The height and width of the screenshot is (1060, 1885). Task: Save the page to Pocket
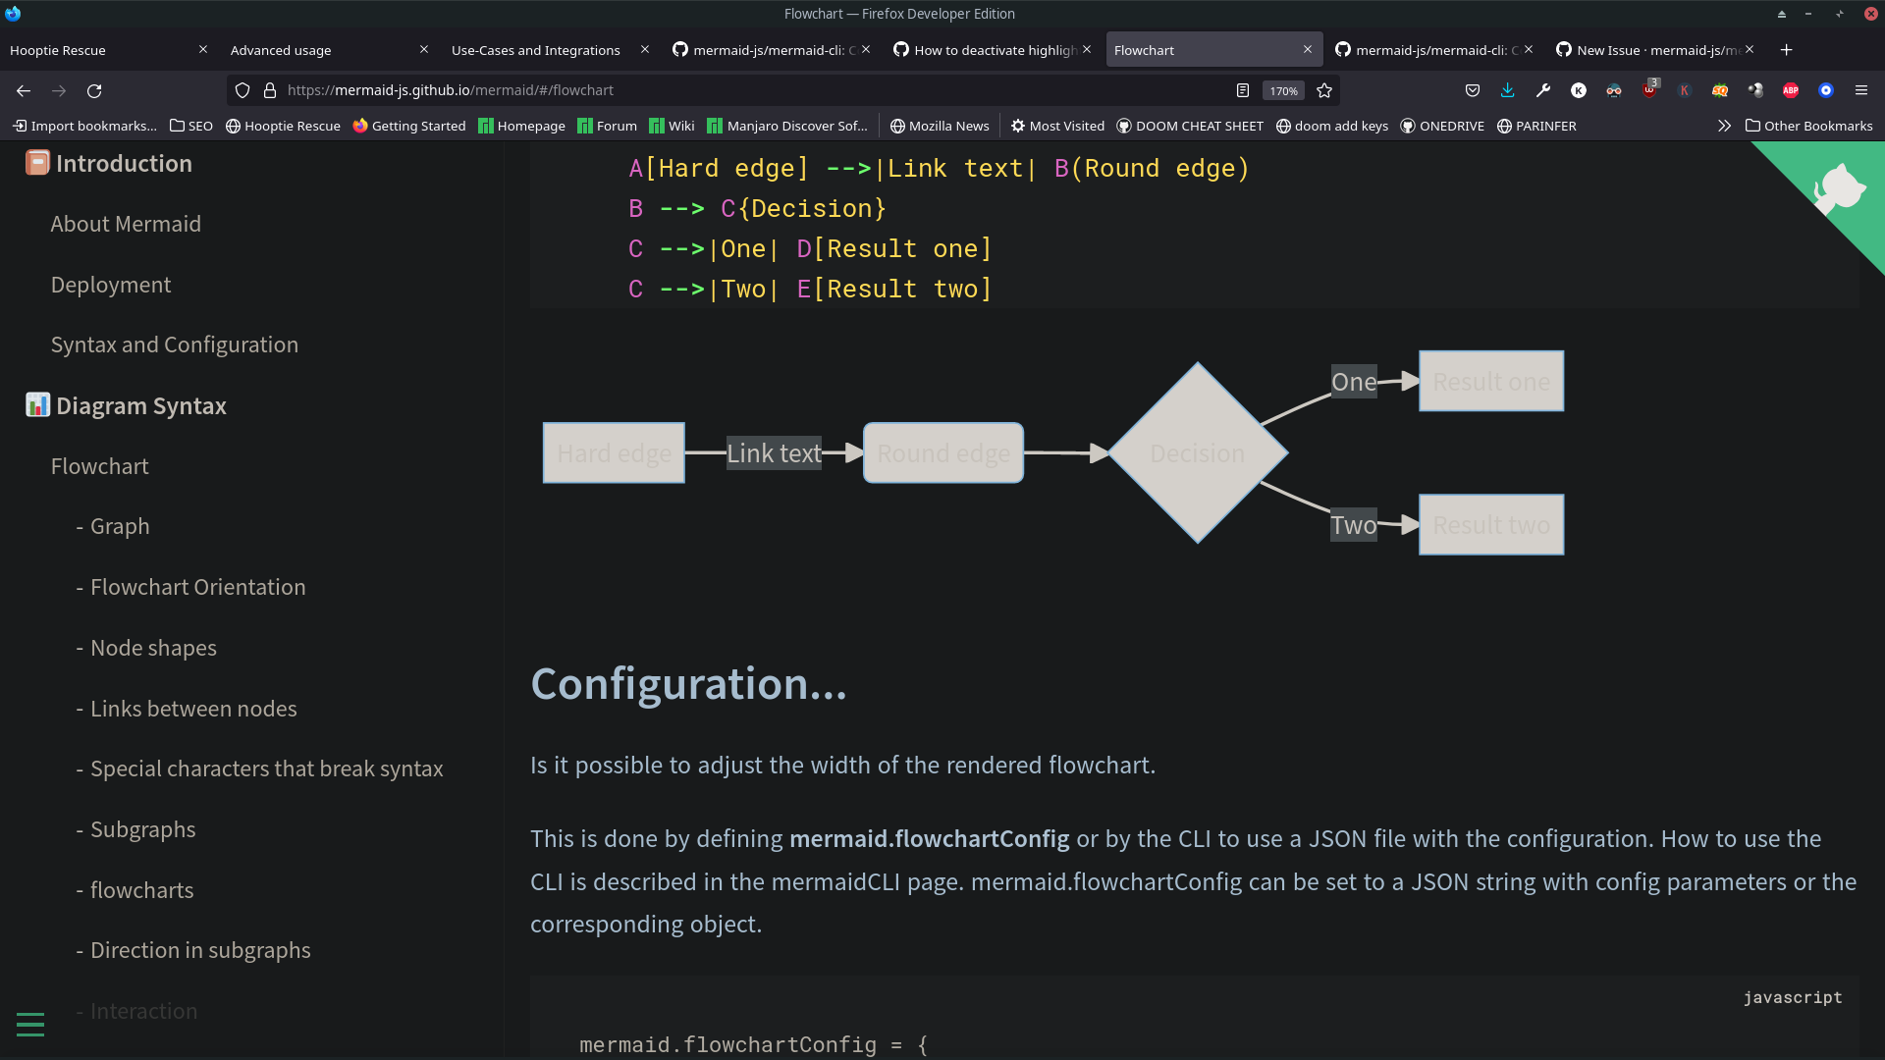pos(1473,90)
